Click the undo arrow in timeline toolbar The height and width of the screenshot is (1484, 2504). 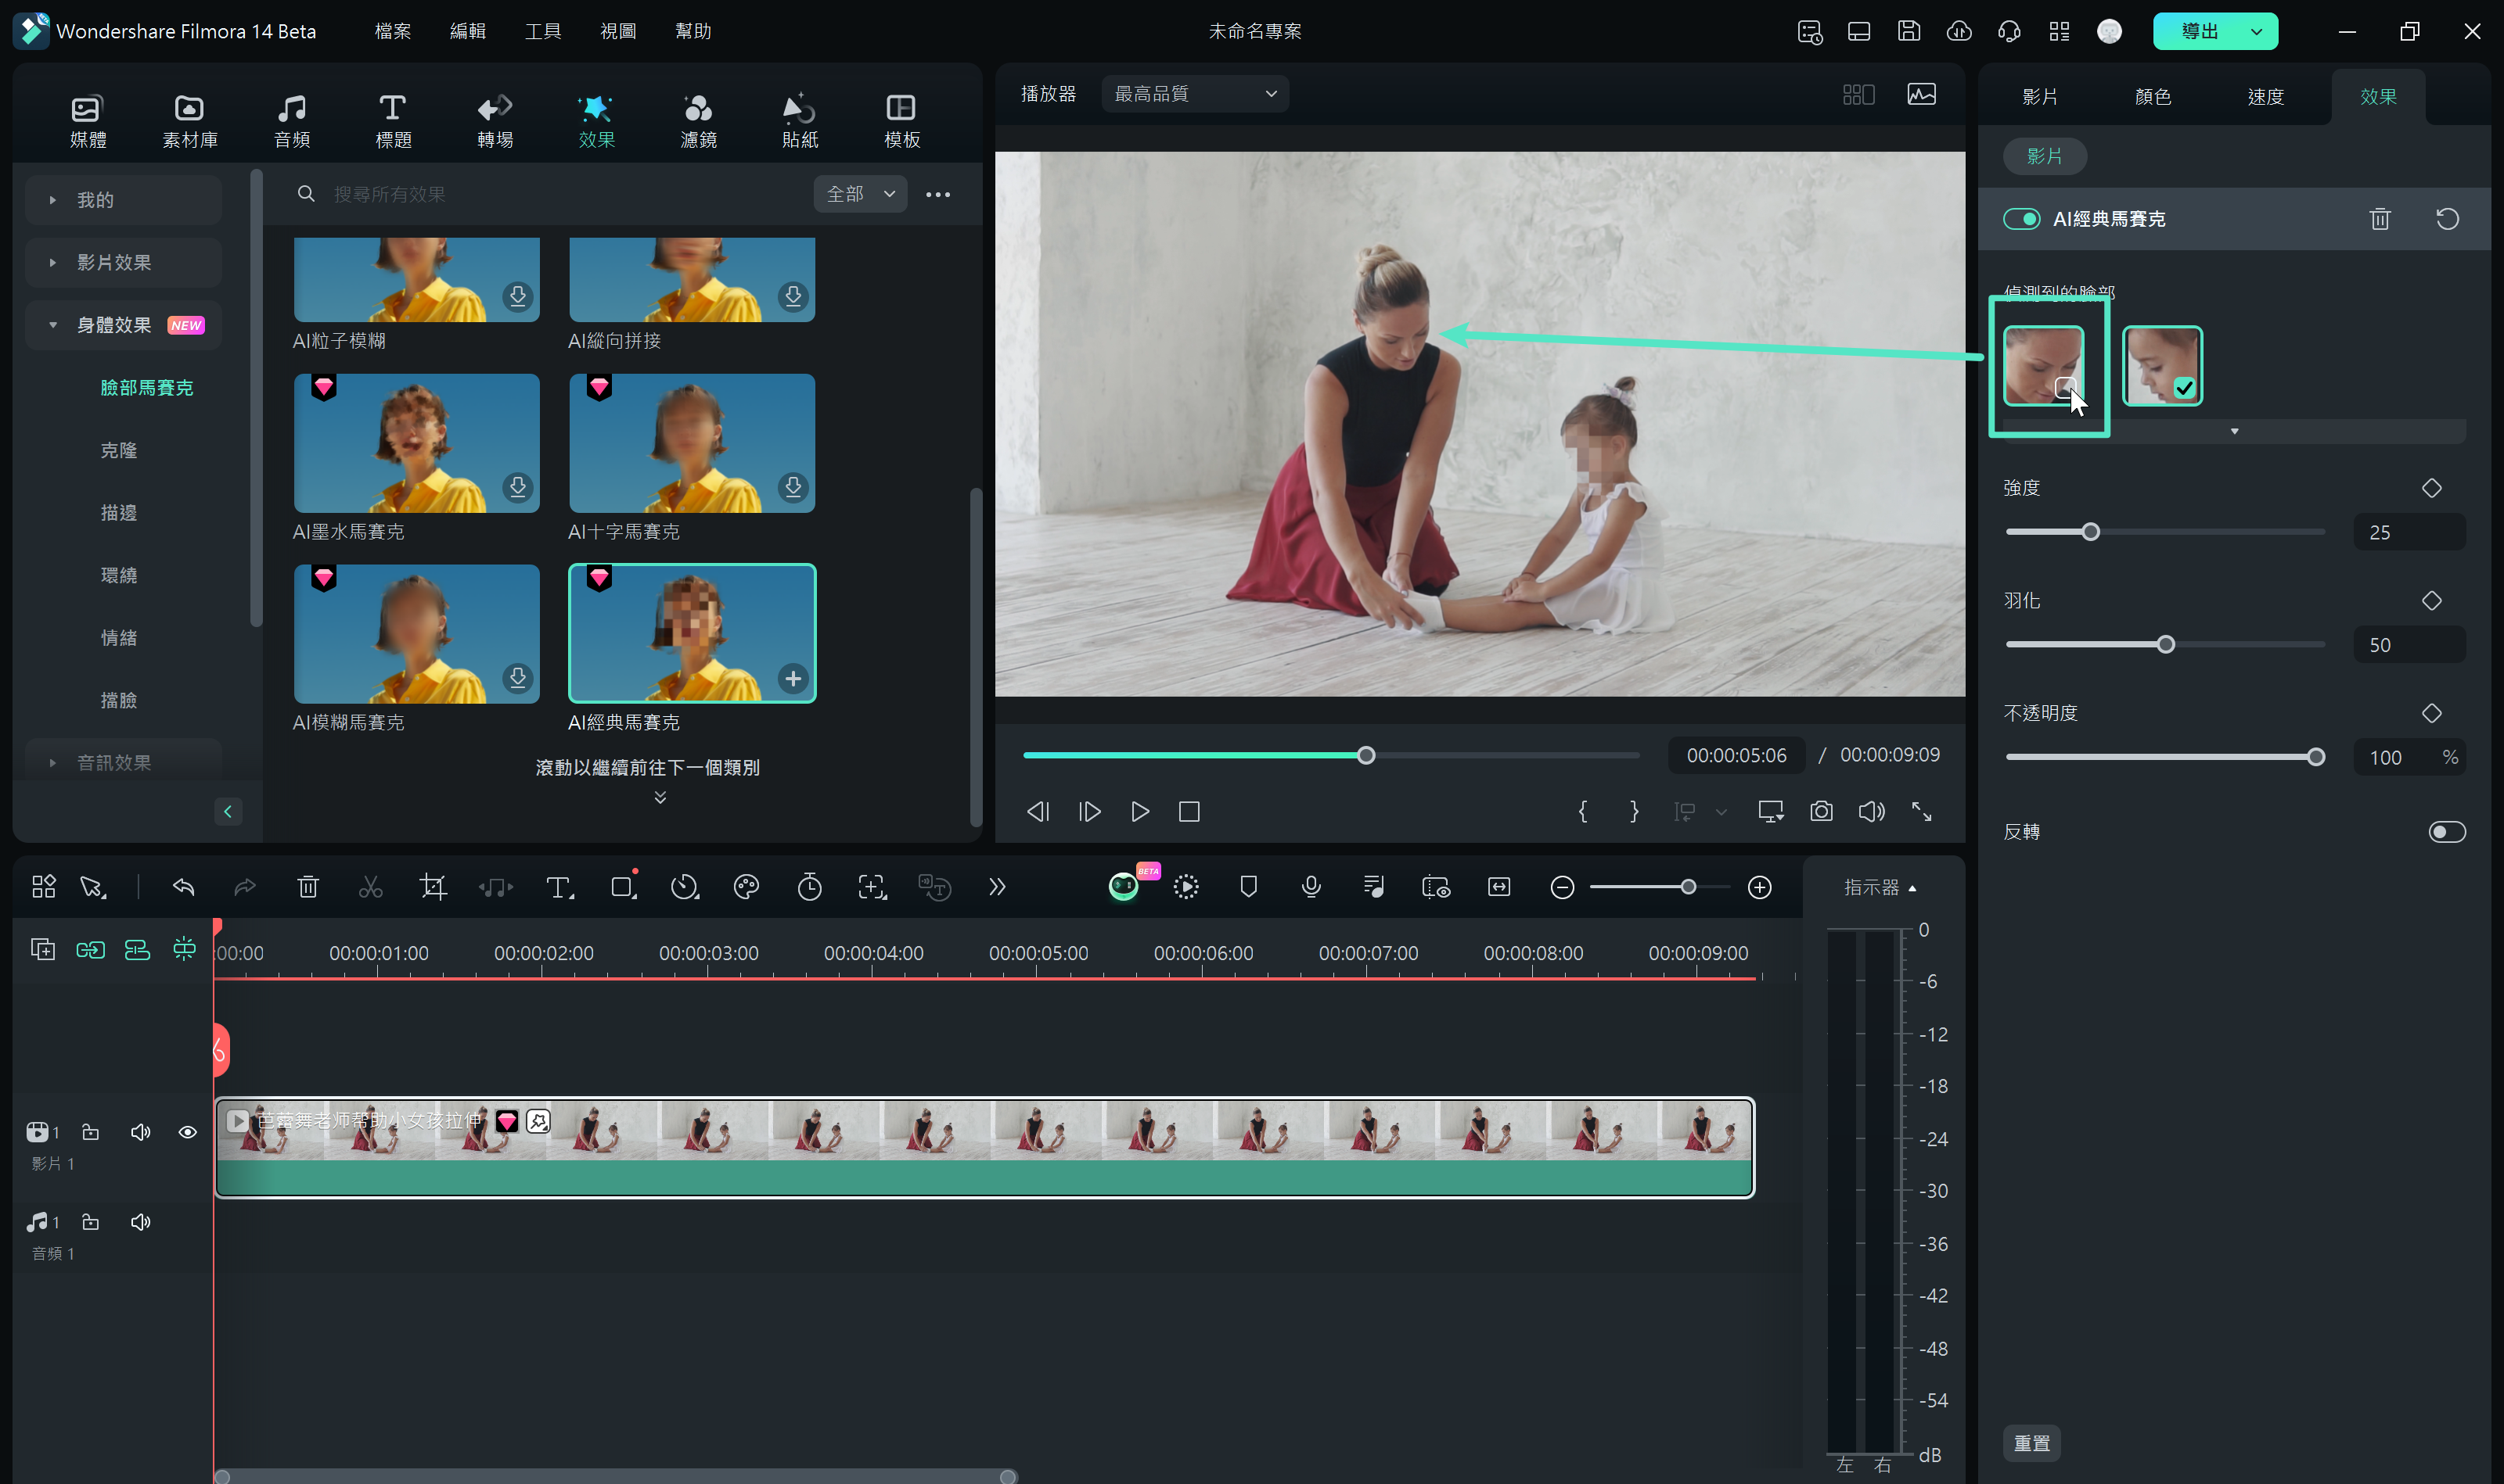click(183, 887)
